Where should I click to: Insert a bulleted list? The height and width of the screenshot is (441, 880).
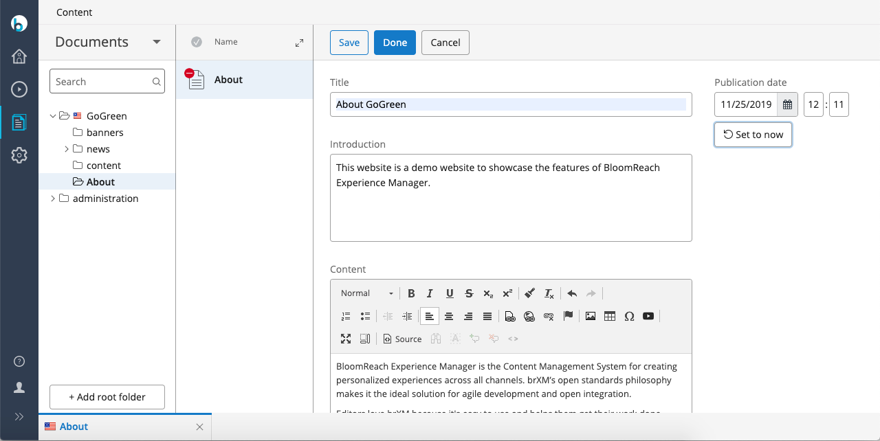point(365,316)
